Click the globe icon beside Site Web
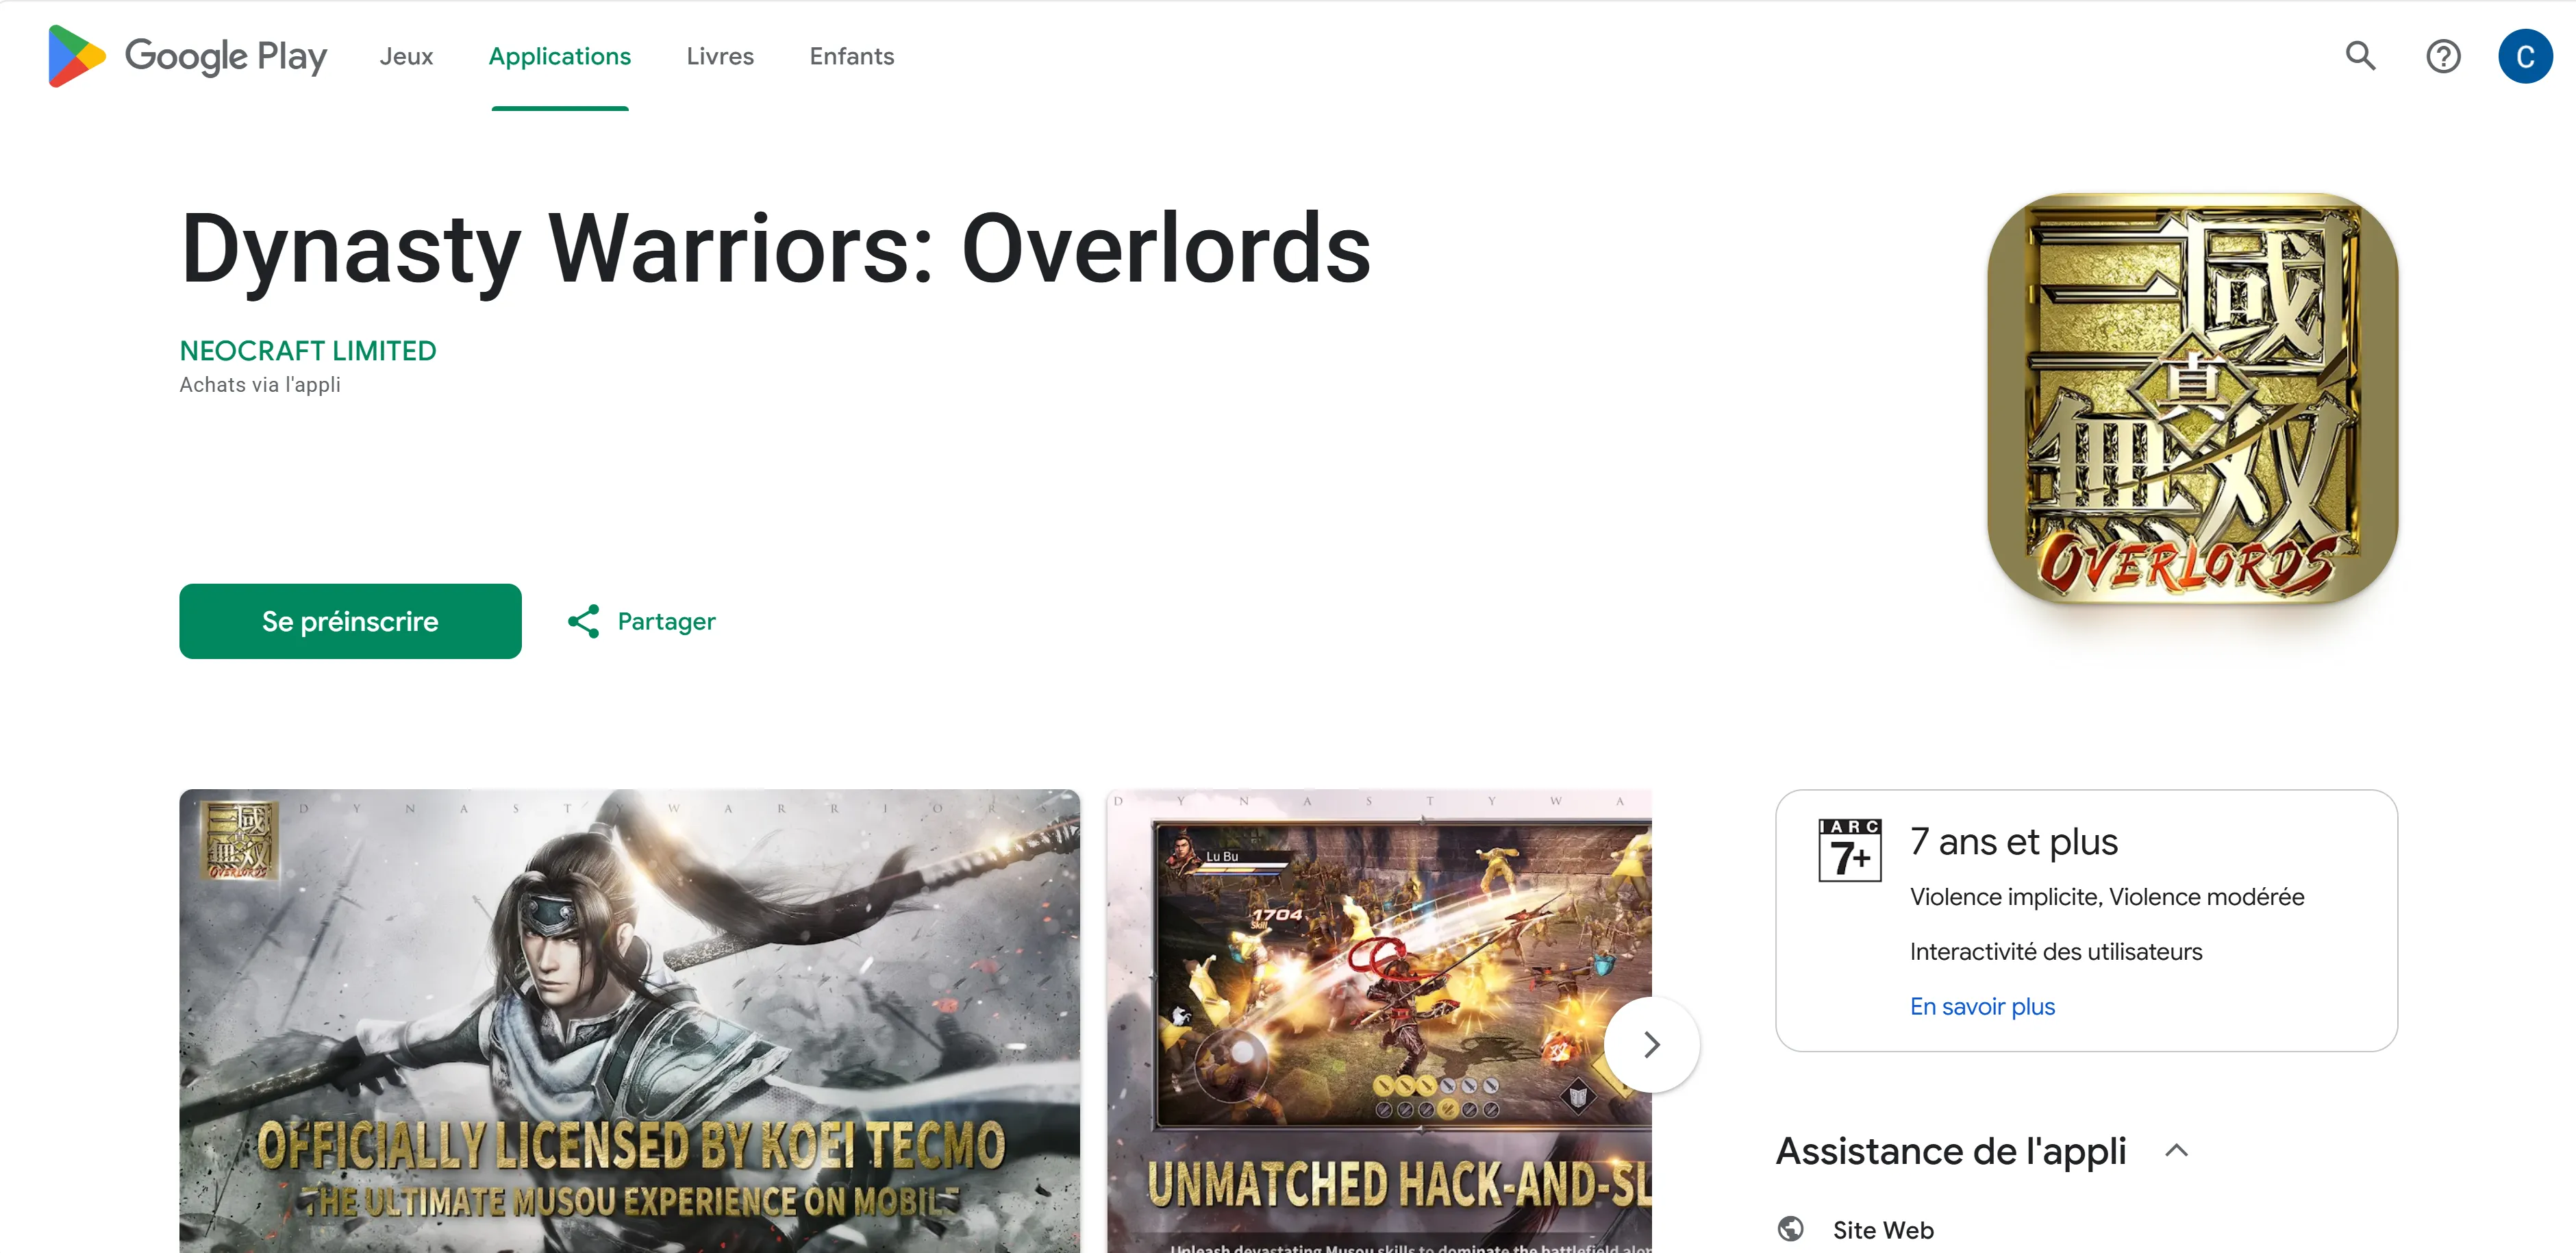This screenshot has width=2576, height=1253. click(1791, 1229)
